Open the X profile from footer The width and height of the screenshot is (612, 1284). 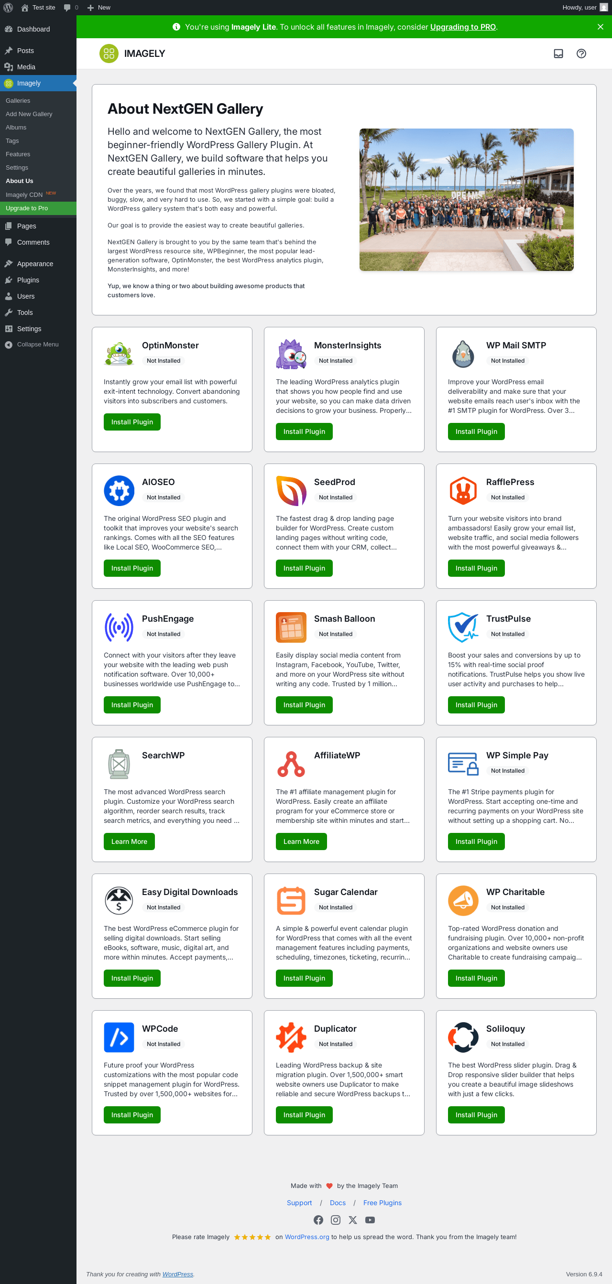353,1219
